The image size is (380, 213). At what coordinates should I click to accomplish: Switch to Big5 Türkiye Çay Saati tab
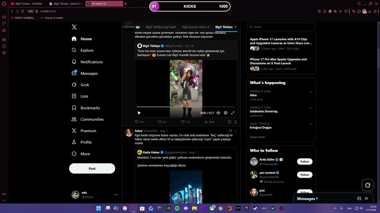tap(161, 27)
